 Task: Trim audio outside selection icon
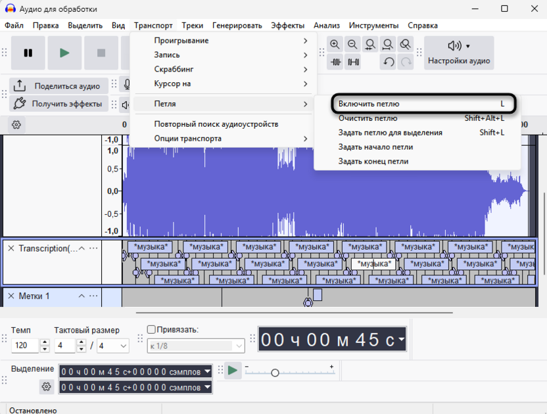pyautogui.click(x=335, y=62)
